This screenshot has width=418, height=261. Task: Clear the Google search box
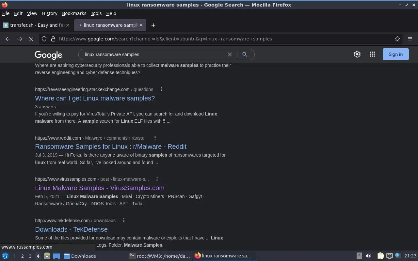[230, 54]
